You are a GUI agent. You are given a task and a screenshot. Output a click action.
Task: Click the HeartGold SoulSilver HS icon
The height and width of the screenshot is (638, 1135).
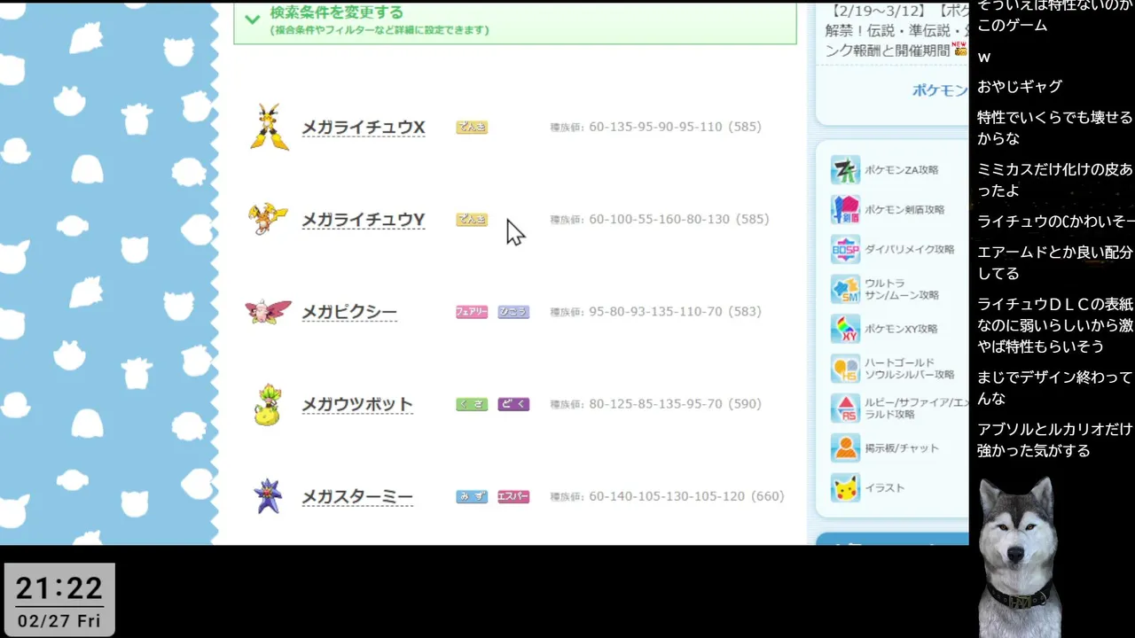[845, 369]
